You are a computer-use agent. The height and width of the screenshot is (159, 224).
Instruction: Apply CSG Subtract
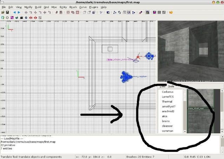(x=68, y=12)
